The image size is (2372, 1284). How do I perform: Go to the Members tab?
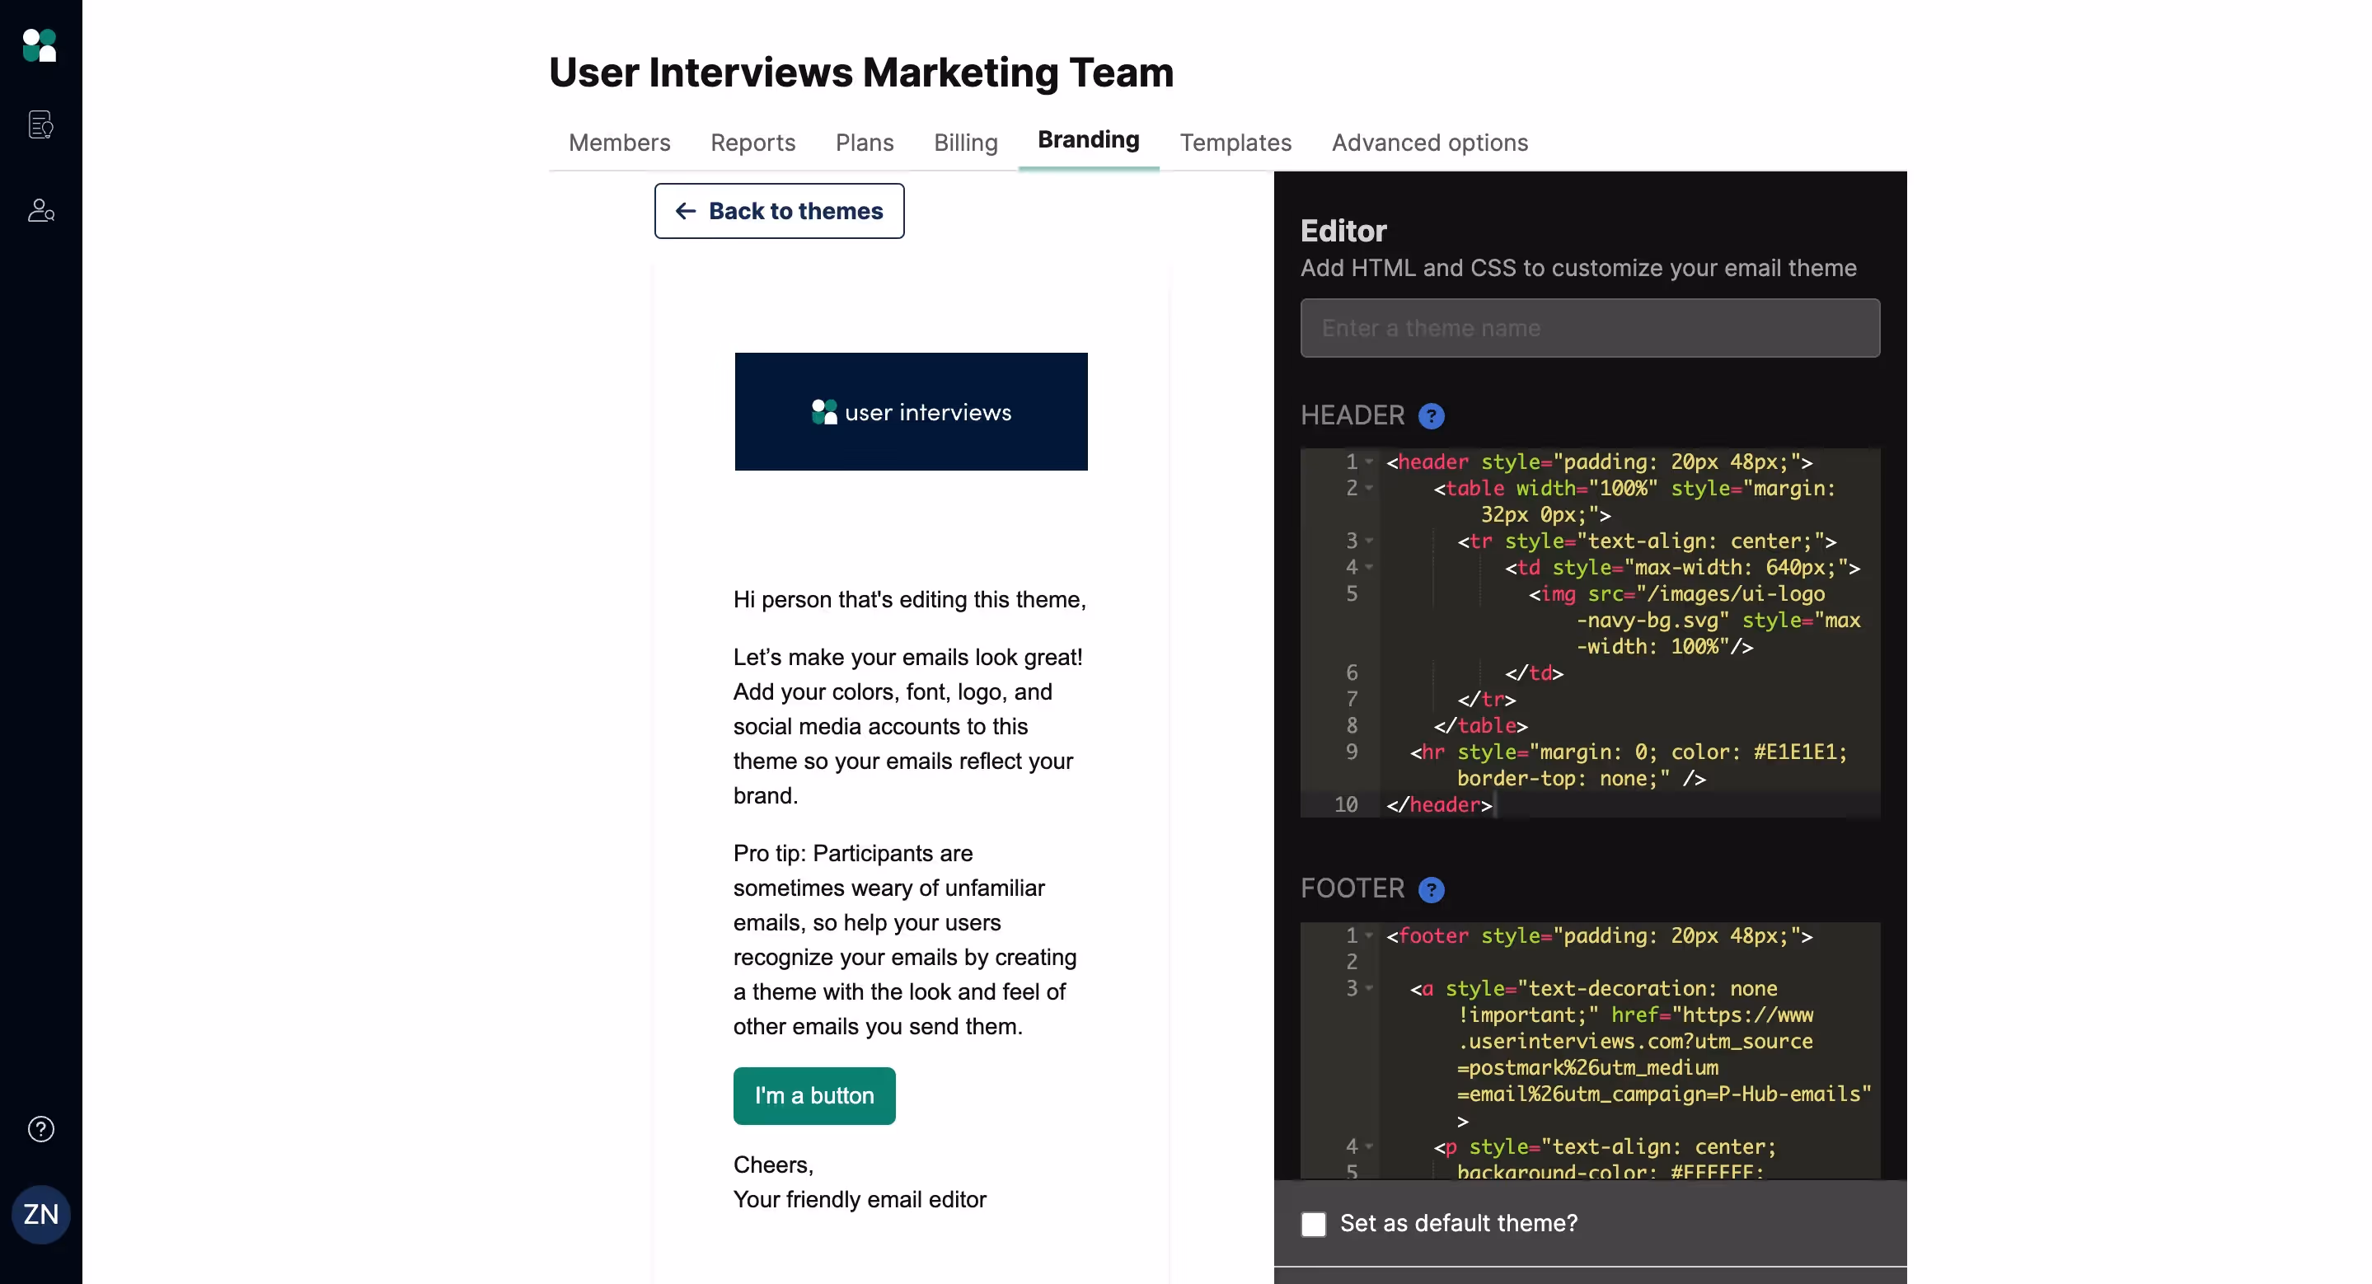(x=619, y=143)
